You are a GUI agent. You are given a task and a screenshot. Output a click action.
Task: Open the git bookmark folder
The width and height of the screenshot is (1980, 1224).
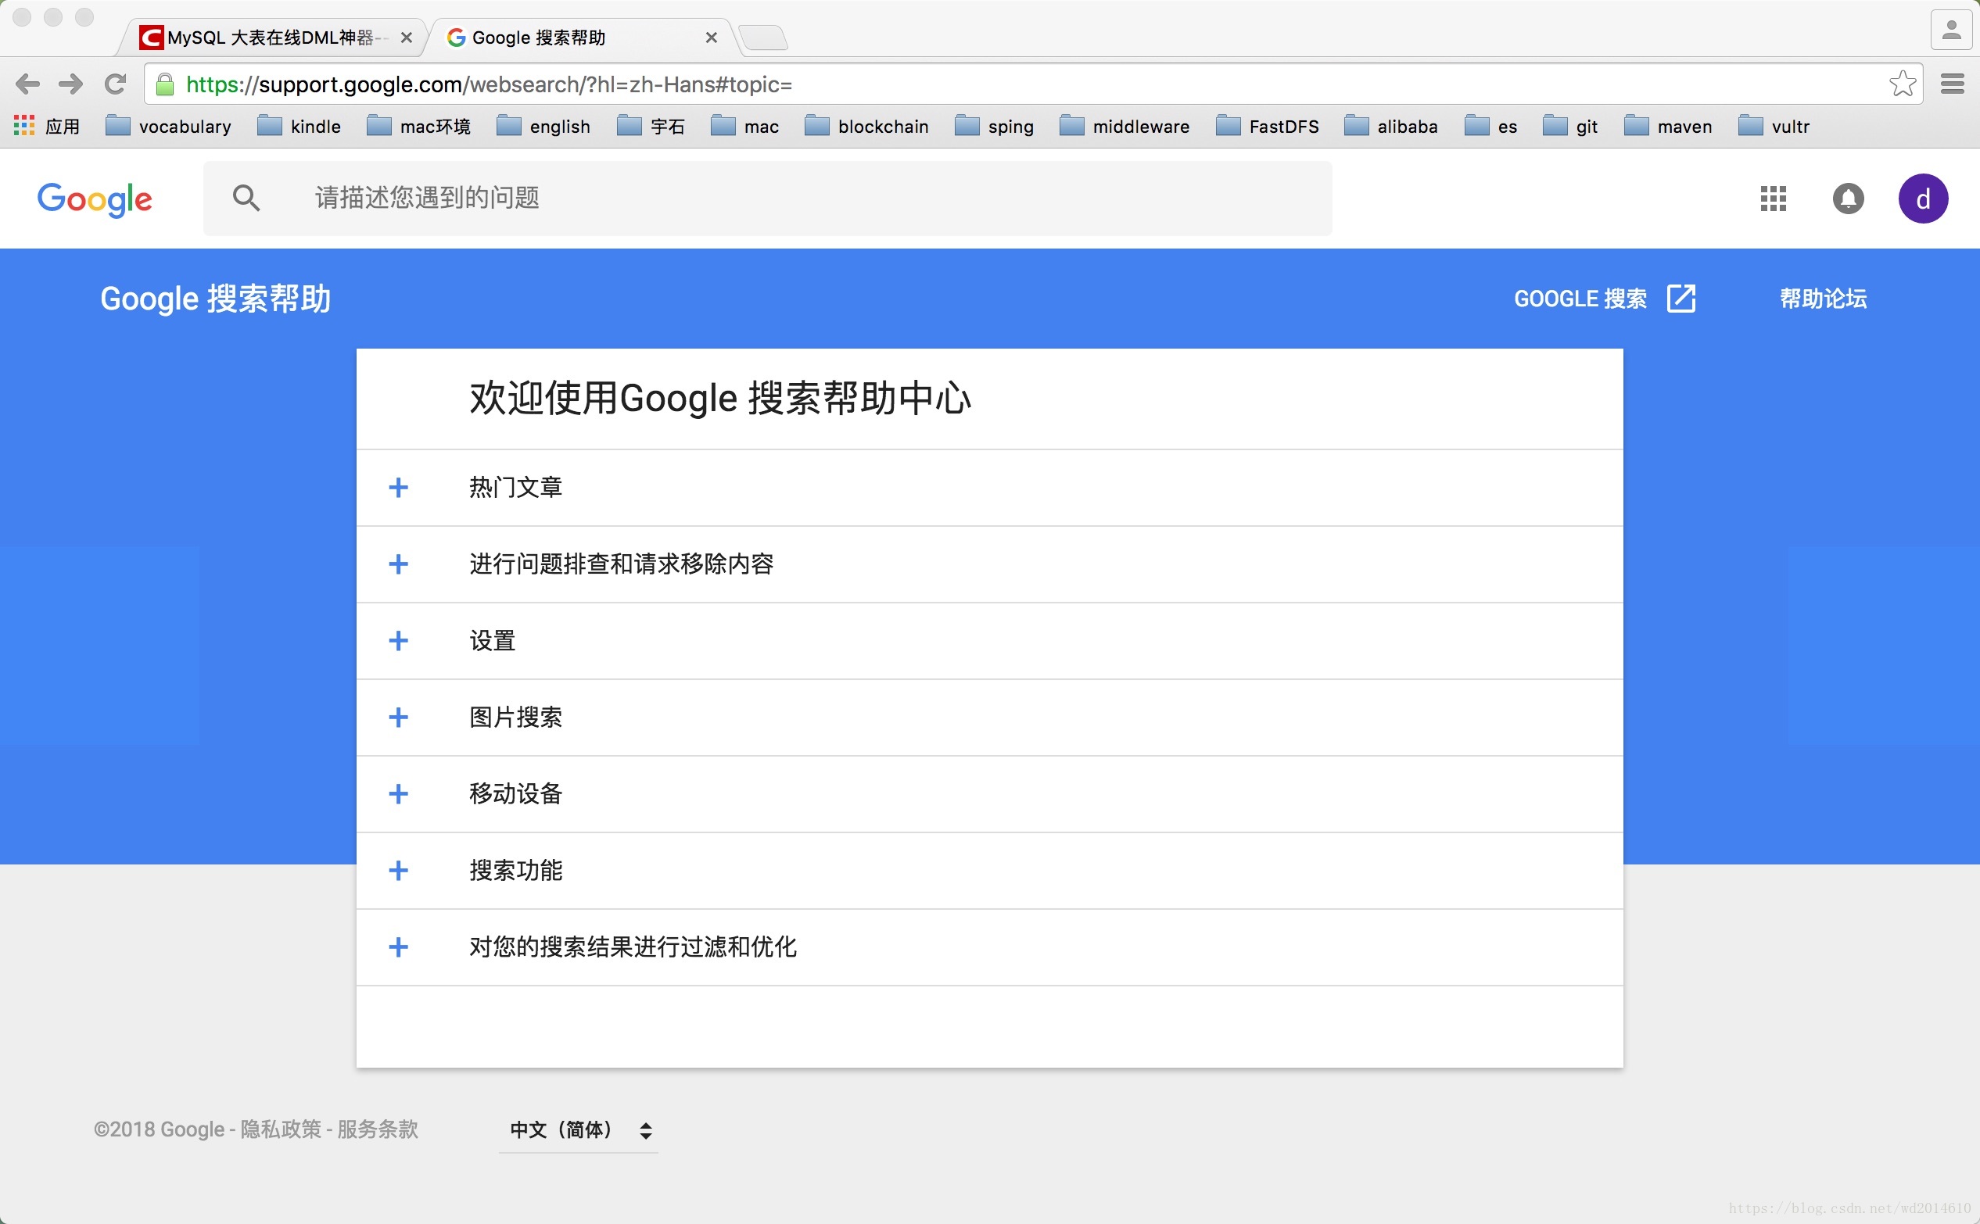tap(1569, 126)
